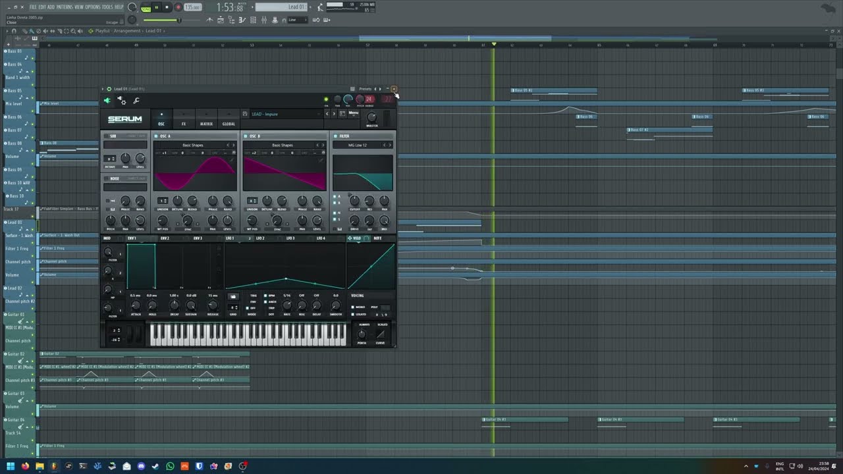Open the Line snap dropdown
843x474 pixels.
tap(297, 20)
